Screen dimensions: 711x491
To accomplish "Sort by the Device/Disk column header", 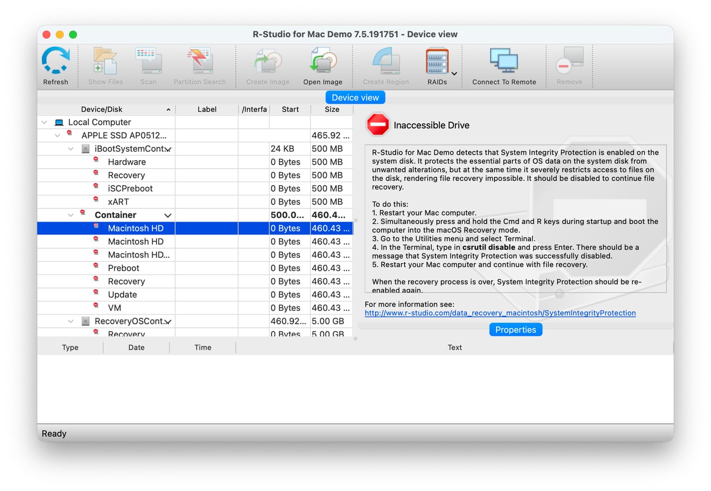I will (x=106, y=109).
